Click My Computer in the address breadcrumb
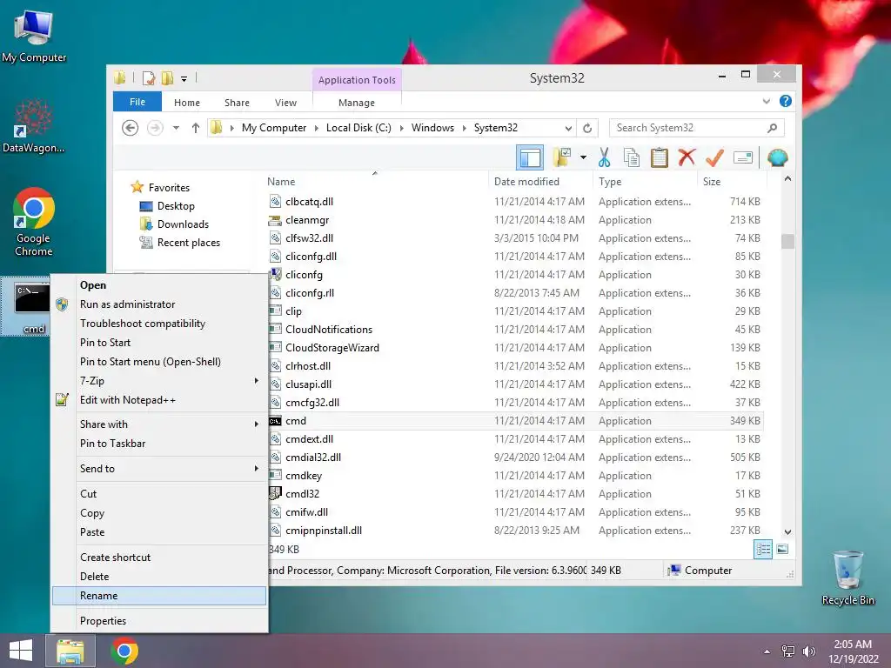This screenshot has height=668, width=891. pyautogui.click(x=274, y=128)
